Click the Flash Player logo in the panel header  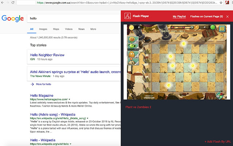tap(127, 16)
